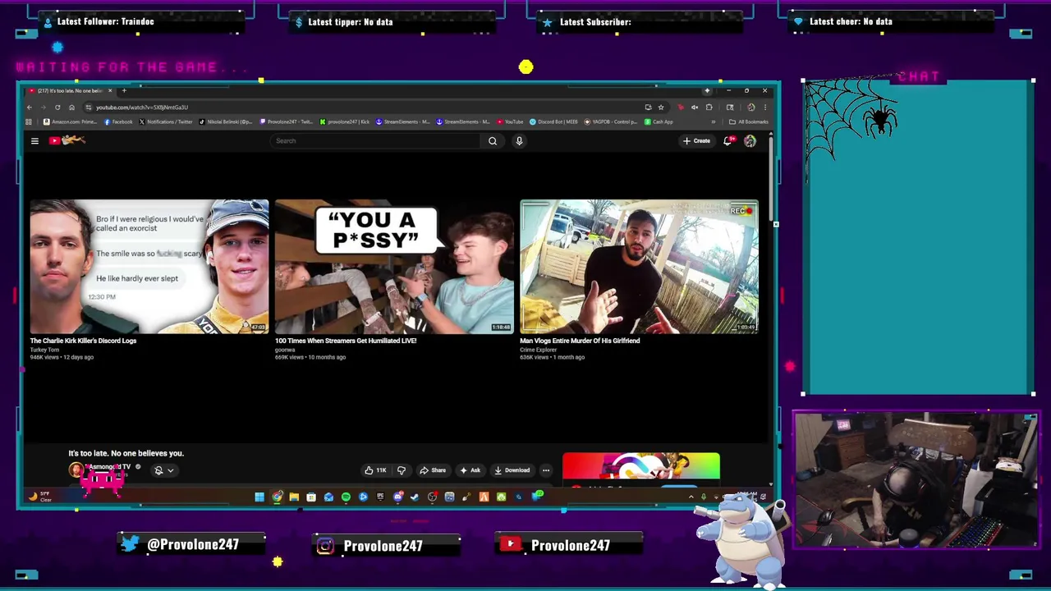Open Spotify from the taskbar
The width and height of the screenshot is (1051, 591).
[x=346, y=497]
